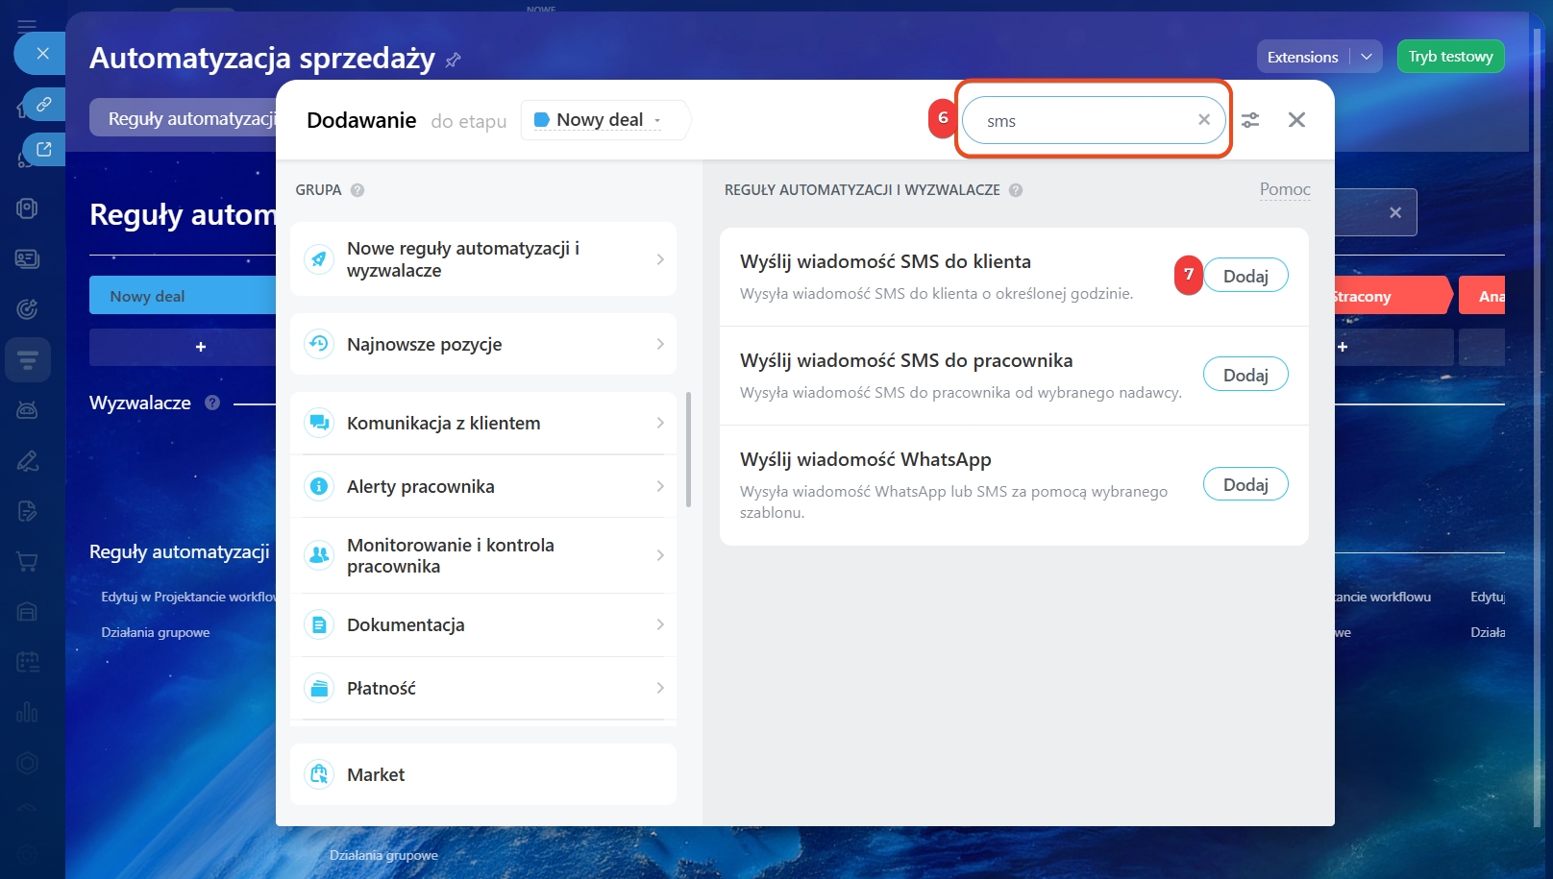
Task: Click the history clock icon of Najnowsze pozycje
Action: tap(319, 344)
